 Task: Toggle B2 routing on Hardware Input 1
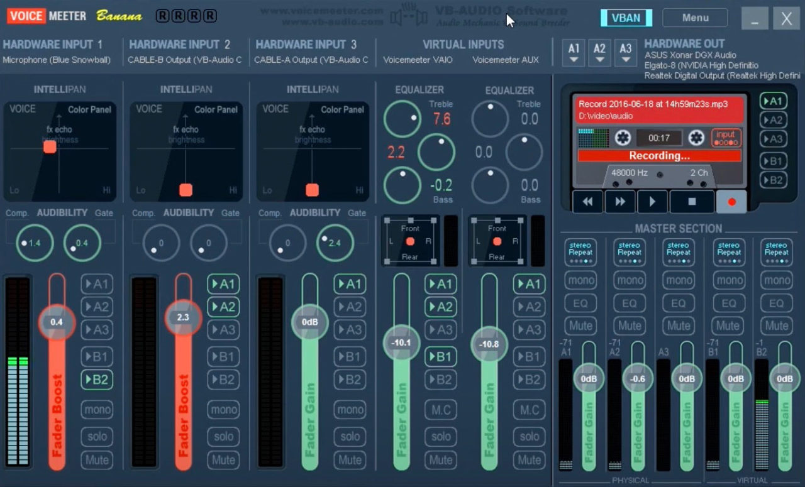coord(97,379)
